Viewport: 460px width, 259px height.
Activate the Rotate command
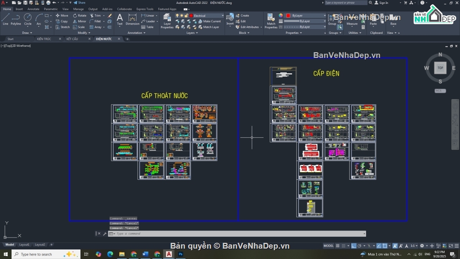(x=79, y=16)
